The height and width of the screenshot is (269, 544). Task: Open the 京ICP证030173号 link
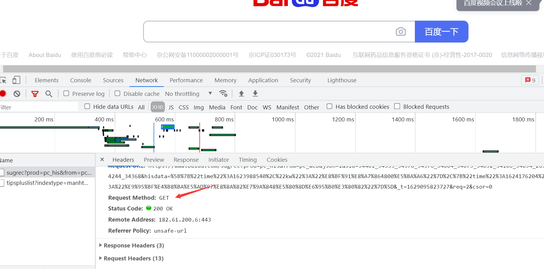[272, 55]
